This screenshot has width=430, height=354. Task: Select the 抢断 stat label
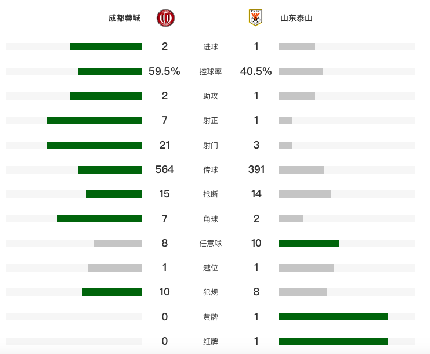click(211, 194)
